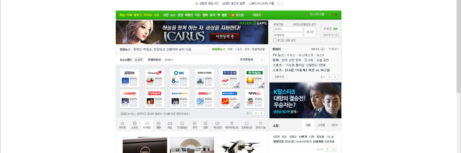Image resolution: width=461 pixels, height=153 pixels.
Task: Open the 회원가입 link
Action: coord(278,24)
